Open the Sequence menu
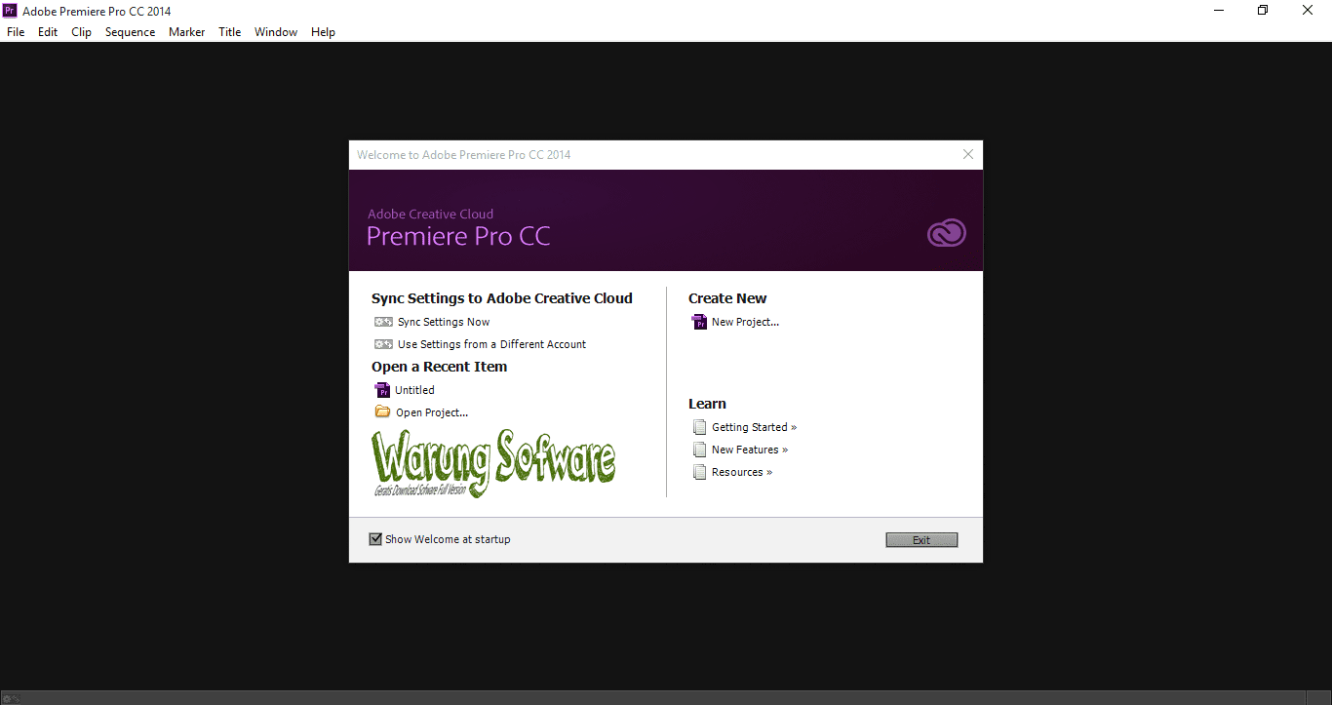 click(x=130, y=32)
